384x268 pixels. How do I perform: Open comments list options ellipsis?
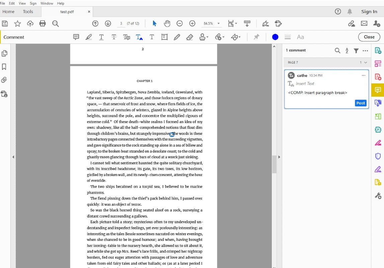[x=365, y=51]
